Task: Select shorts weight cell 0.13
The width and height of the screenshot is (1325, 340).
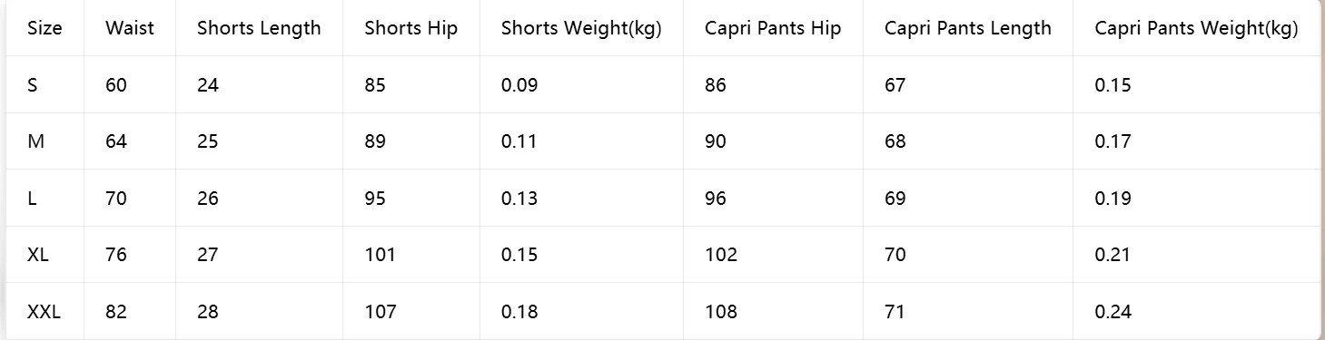Action: pyautogui.click(x=519, y=199)
